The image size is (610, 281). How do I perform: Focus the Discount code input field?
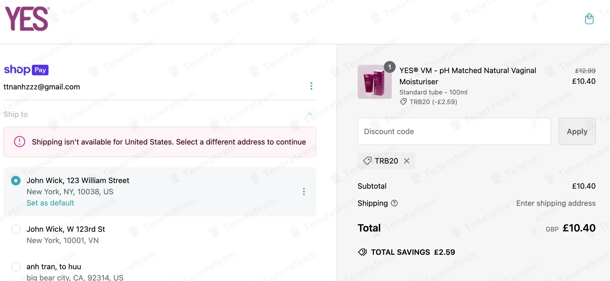click(x=454, y=131)
